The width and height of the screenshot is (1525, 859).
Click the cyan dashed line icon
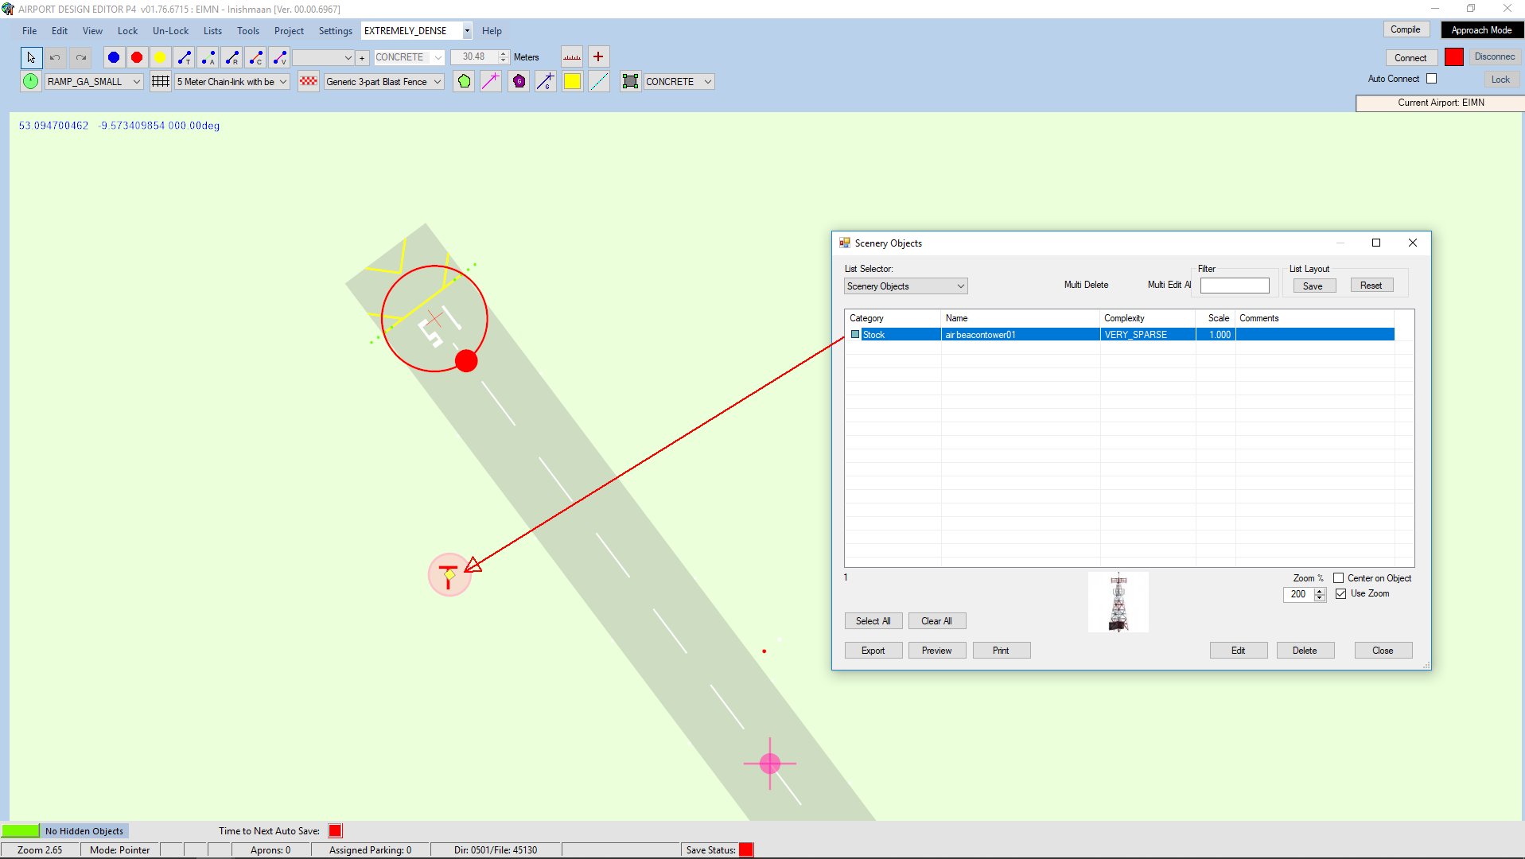coord(599,81)
